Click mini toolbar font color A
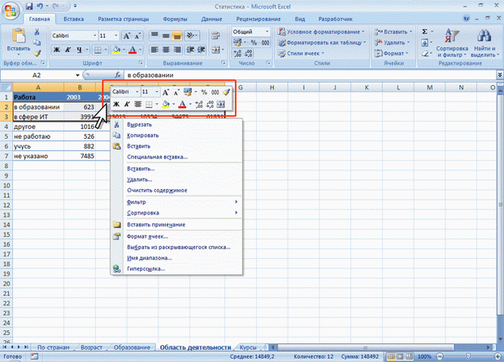504x362 pixels. tap(182, 104)
